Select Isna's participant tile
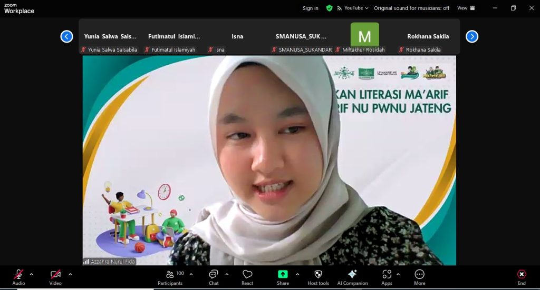 pos(237,36)
